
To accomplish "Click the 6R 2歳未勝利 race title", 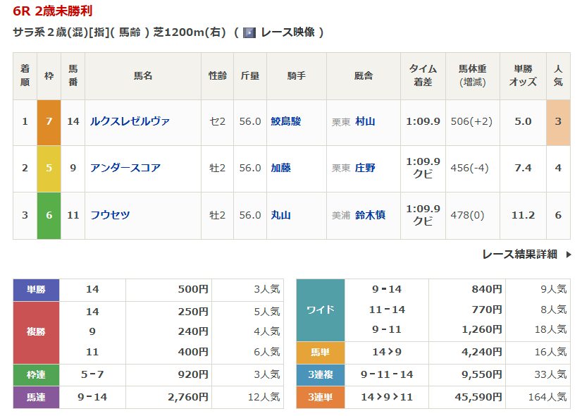I will [x=52, y=11].
